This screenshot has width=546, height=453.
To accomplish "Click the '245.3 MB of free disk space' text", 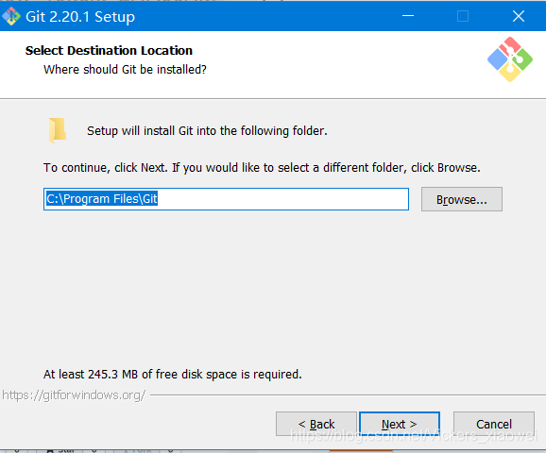I will coord(173,375).
